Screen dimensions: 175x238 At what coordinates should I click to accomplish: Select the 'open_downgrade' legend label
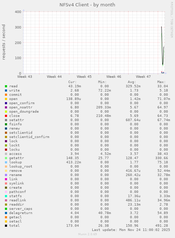point(24,112)
